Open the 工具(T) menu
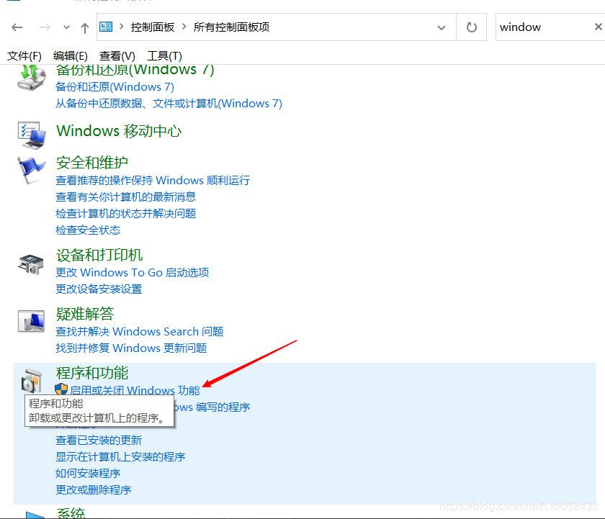This screenshot has width=605, height=519. coord(164,56)
